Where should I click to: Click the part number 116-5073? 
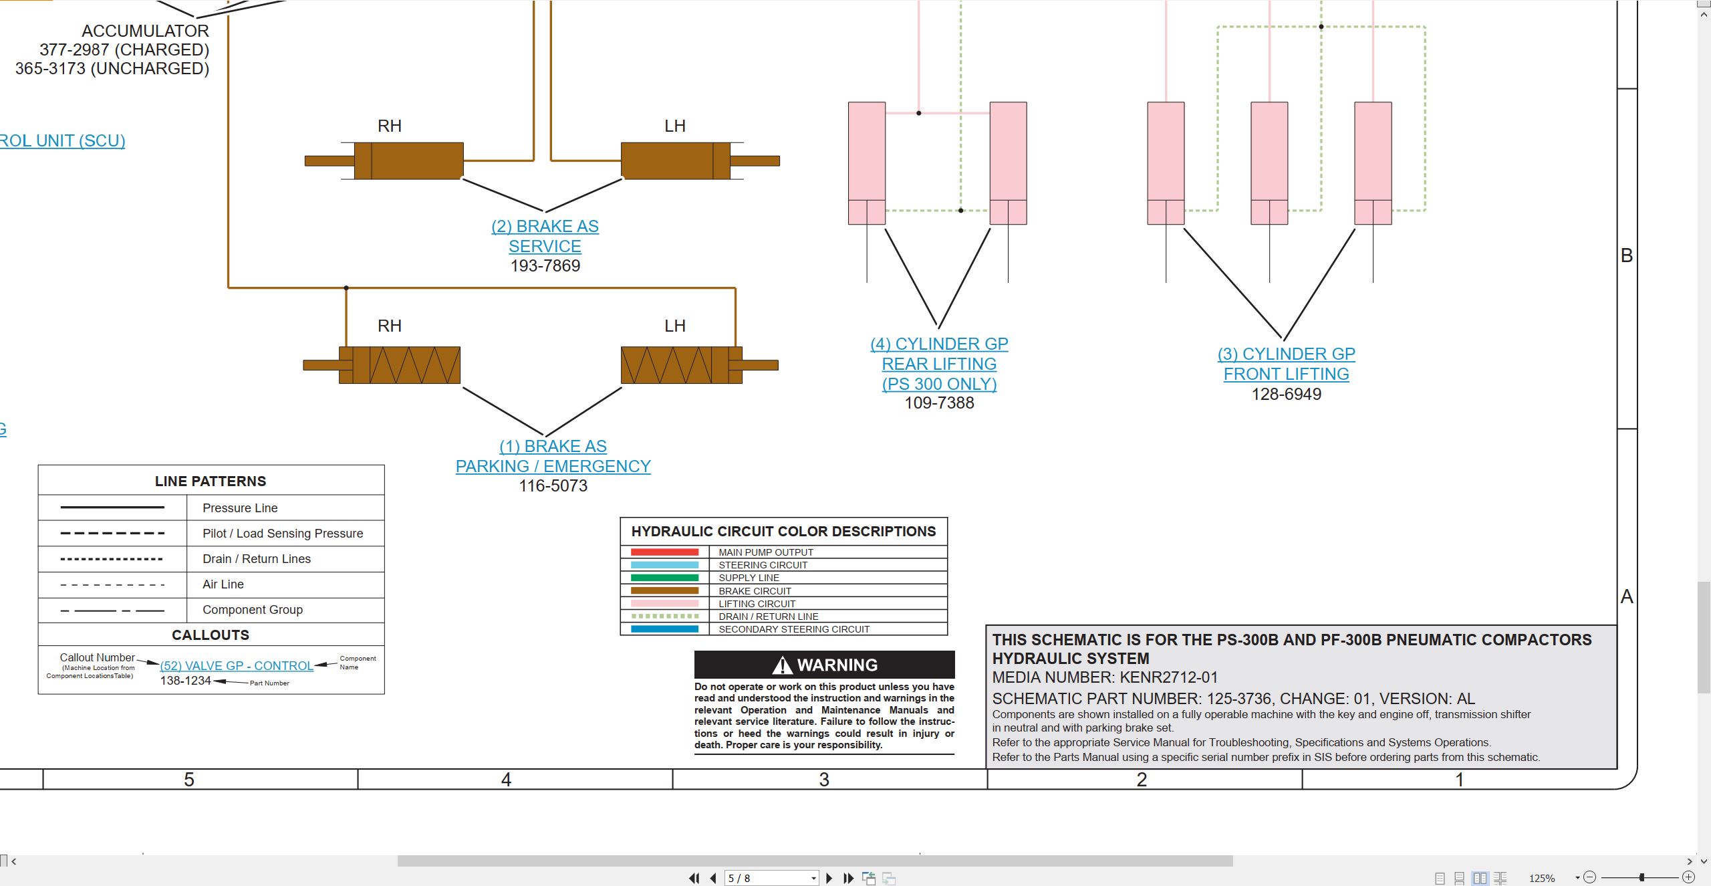553,486
